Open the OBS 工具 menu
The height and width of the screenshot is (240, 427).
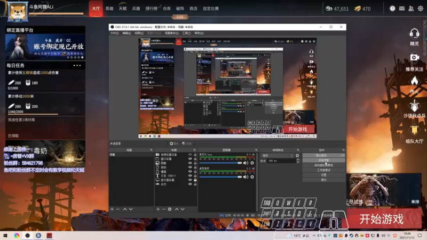pos(186,33)
